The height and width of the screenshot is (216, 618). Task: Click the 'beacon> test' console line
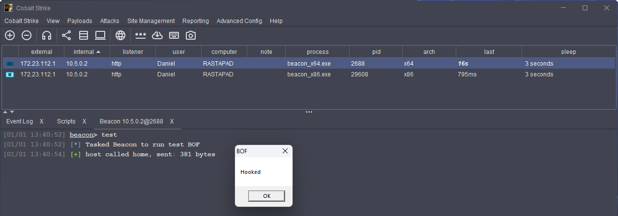(93, 135)
